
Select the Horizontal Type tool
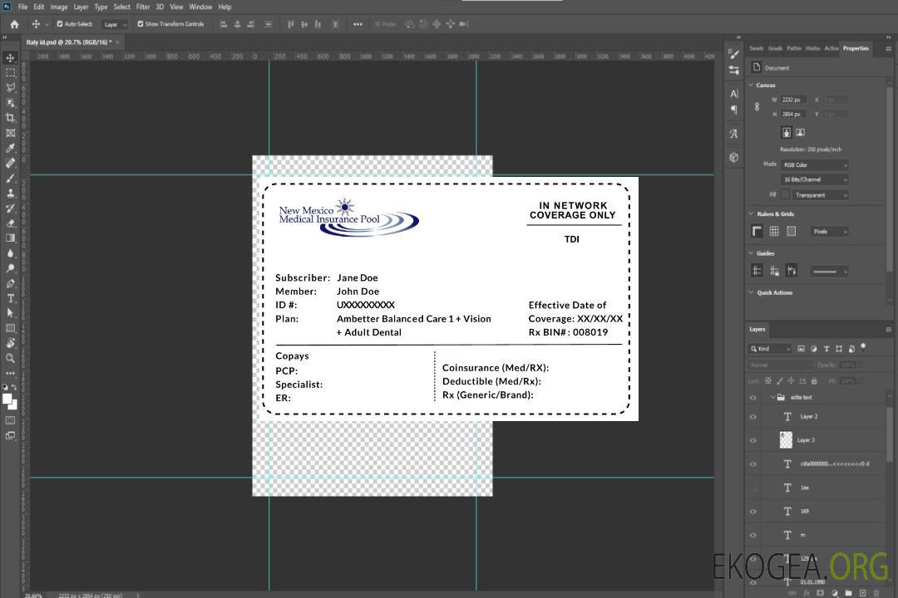(10, 298)
